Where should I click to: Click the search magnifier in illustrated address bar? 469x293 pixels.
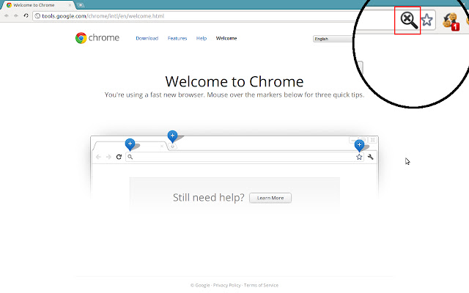pyautogui.click(x=130, y=157)
